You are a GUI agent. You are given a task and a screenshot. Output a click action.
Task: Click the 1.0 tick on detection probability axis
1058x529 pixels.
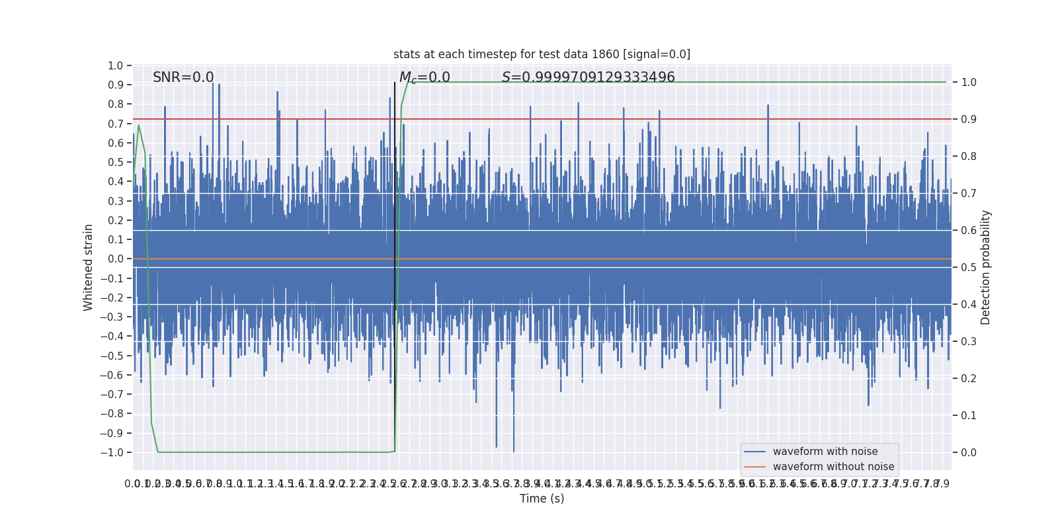pyautogui.click(x=969, y=82)
